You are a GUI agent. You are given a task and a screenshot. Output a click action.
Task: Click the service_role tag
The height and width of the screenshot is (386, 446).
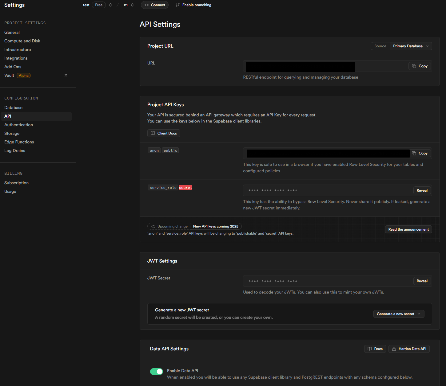click(163, 188)
